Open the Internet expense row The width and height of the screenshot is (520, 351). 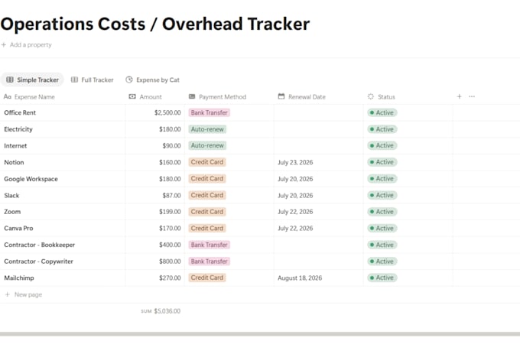(15, 146)
